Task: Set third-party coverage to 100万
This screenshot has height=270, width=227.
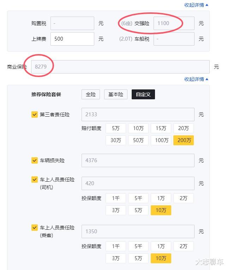Action: 161,140
